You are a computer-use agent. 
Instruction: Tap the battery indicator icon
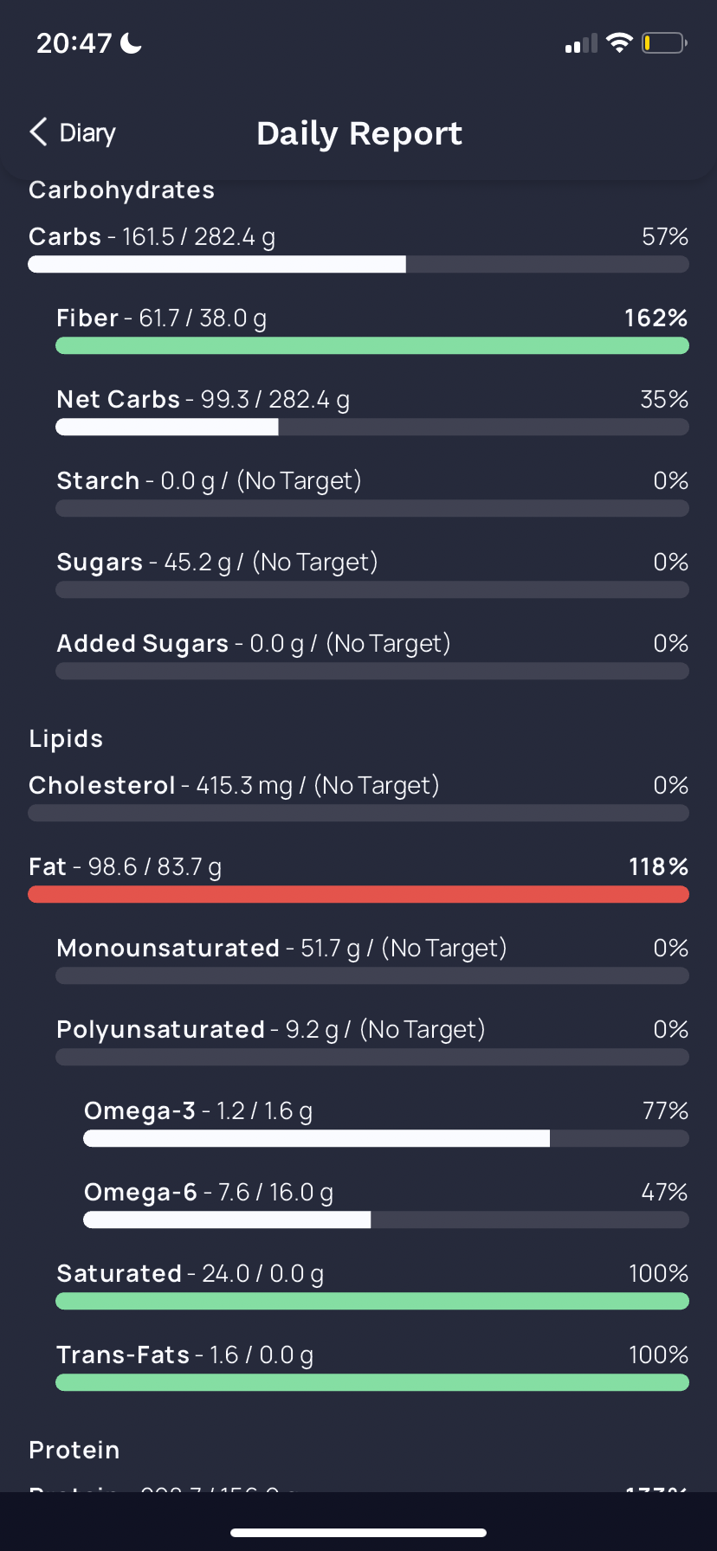[664, 42]
